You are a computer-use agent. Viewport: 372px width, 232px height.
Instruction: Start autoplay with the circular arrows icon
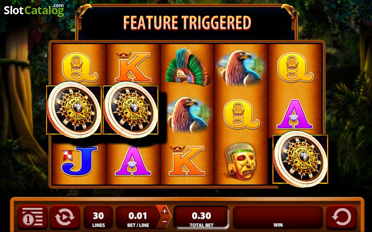coord(65,217)
